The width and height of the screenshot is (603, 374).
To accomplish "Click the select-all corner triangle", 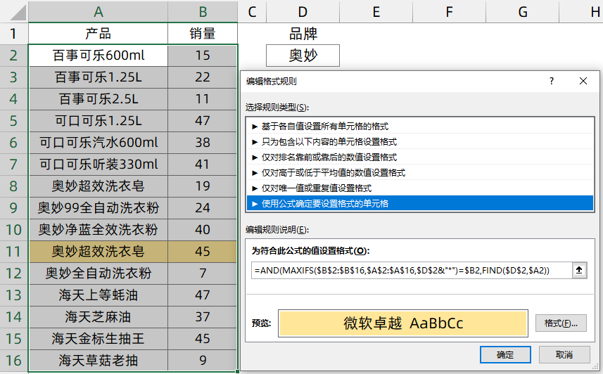I will (18, 12).
